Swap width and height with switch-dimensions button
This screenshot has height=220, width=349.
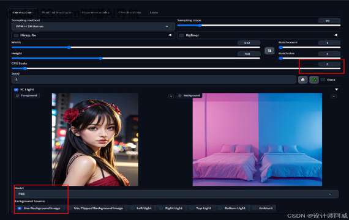pyautogui.click(x=269, y=51)
